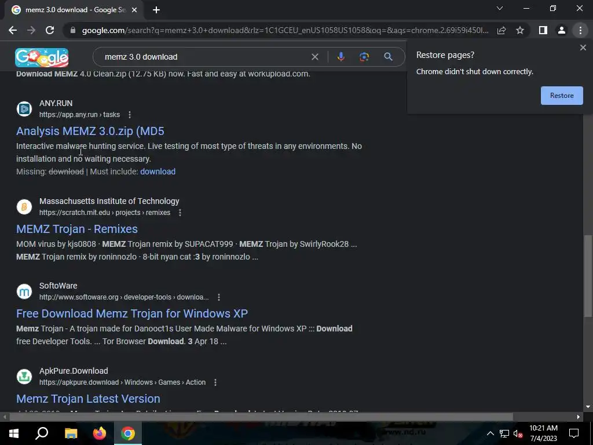Share this page icon in address bar
This screenshot has height=445, width=593.
(502, 30)
